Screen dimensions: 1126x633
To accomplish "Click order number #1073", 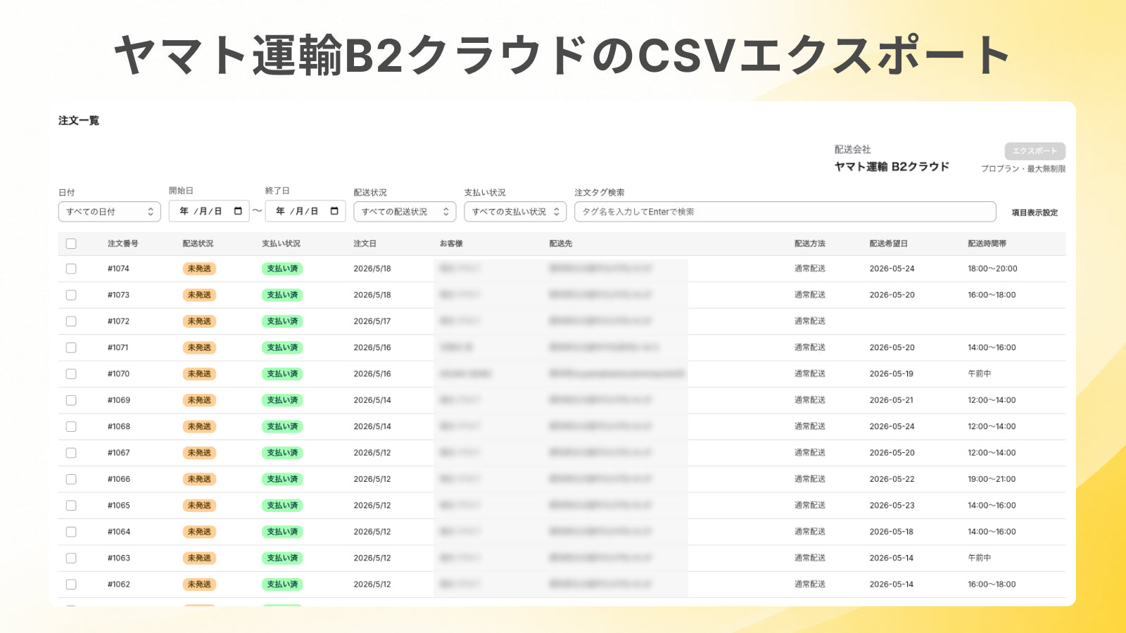I will pos(119,295).
